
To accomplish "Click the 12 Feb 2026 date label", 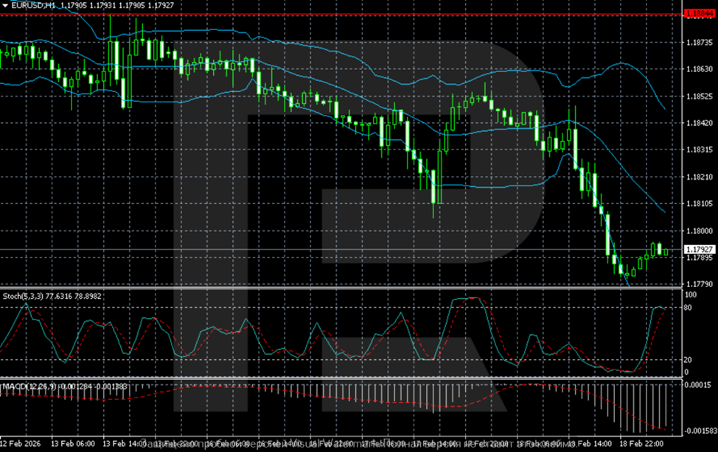I will pyautogui.click(x=20, y=443).
